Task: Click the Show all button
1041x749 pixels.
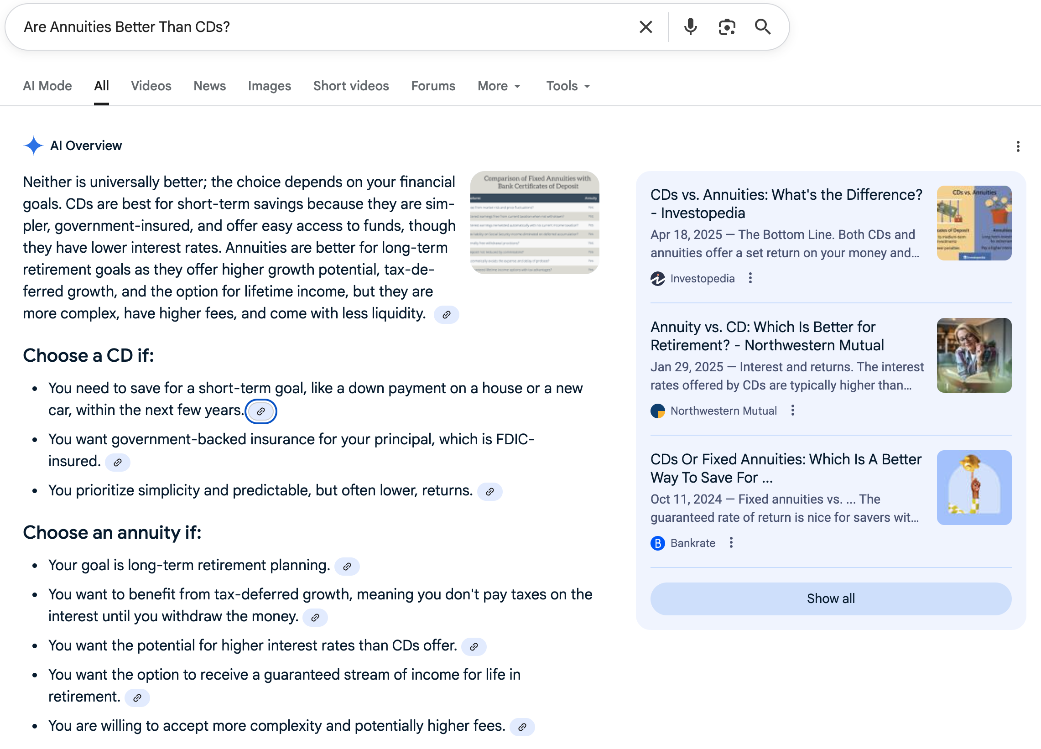Action: [x=830, y=598]
